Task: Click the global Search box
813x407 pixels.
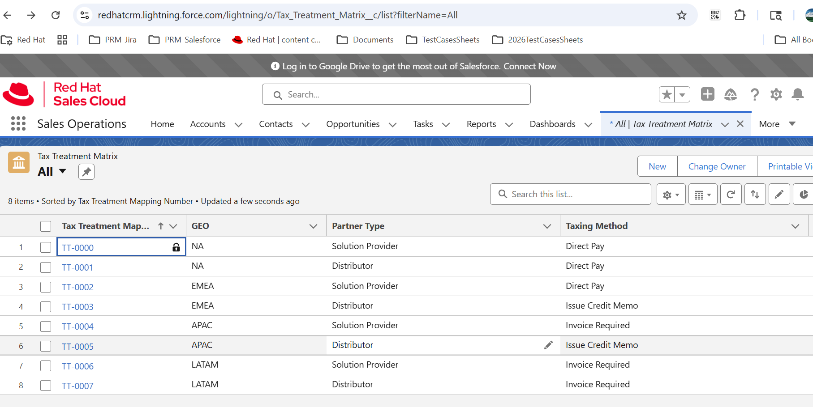Action: pos(396,94)
